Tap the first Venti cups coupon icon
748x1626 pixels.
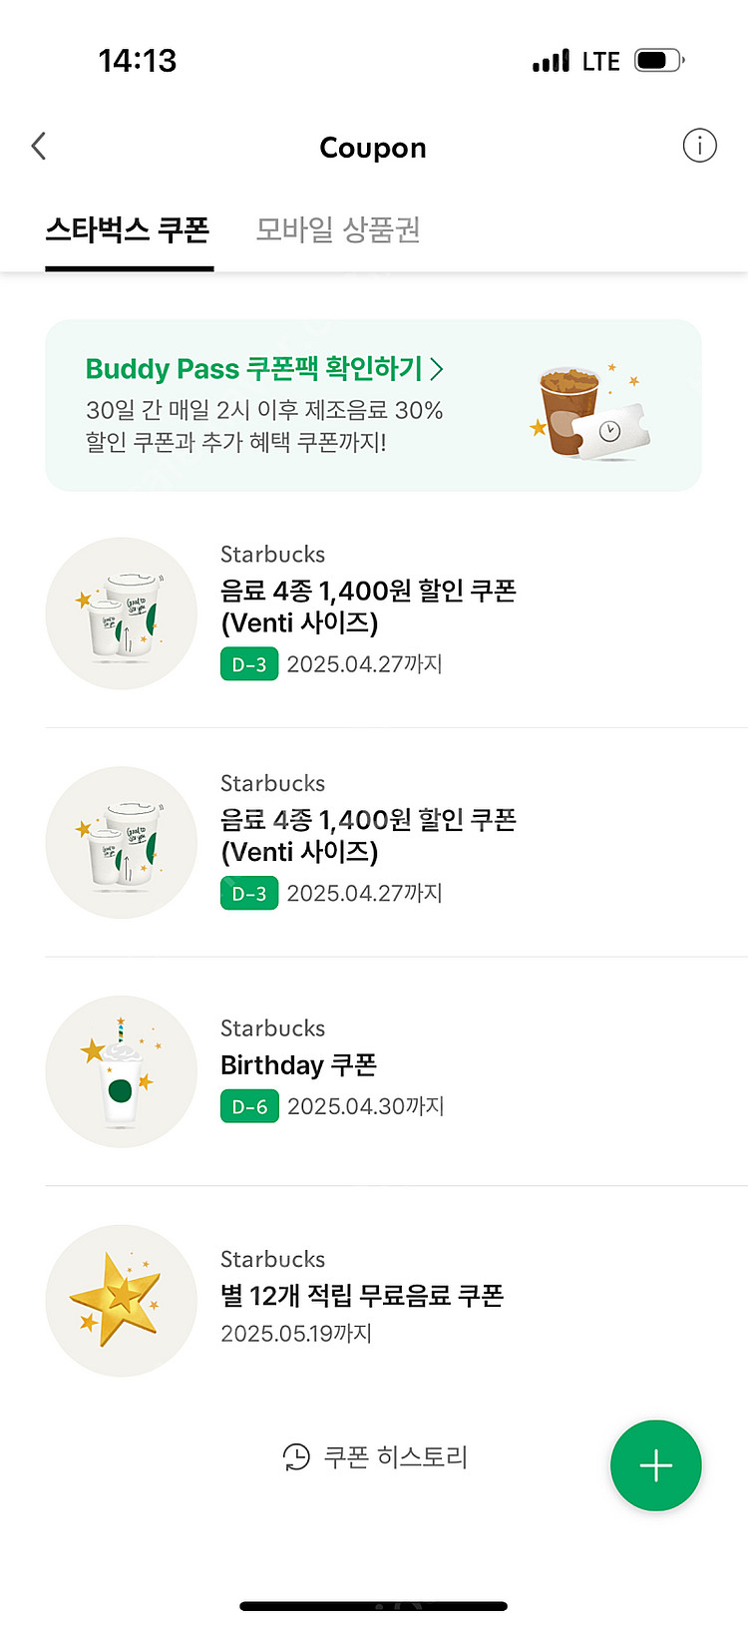coord(121,613)
